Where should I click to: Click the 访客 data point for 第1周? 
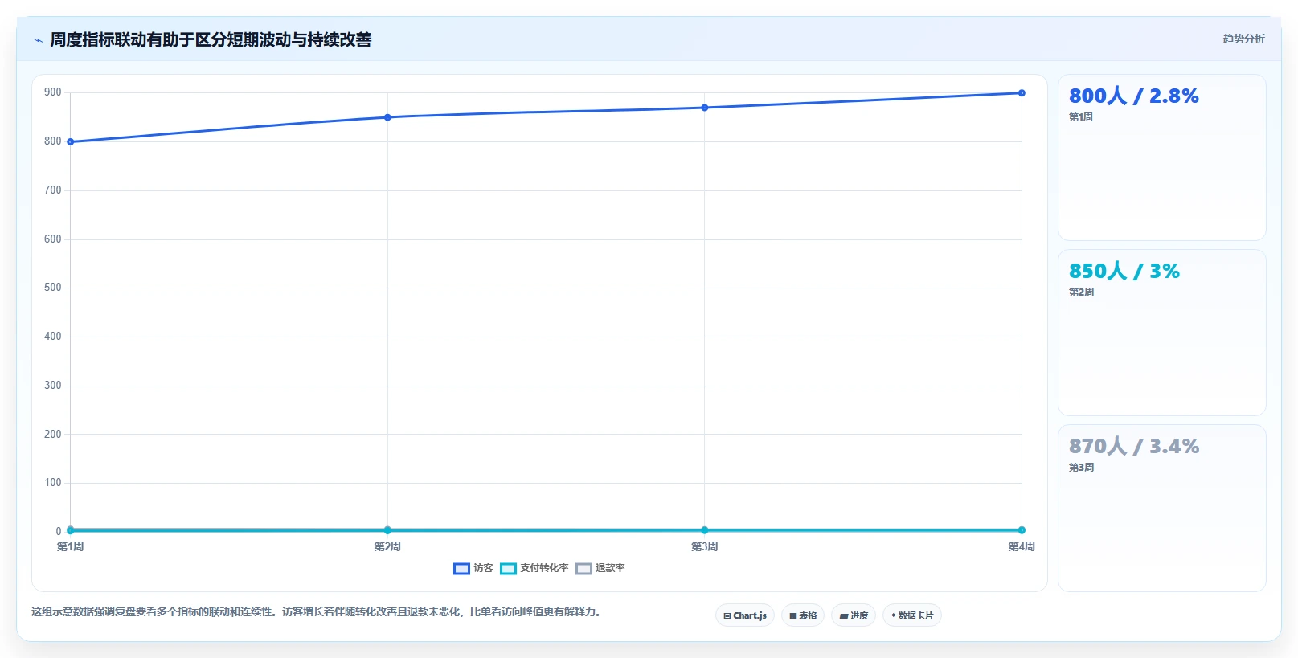coord(71,142)
